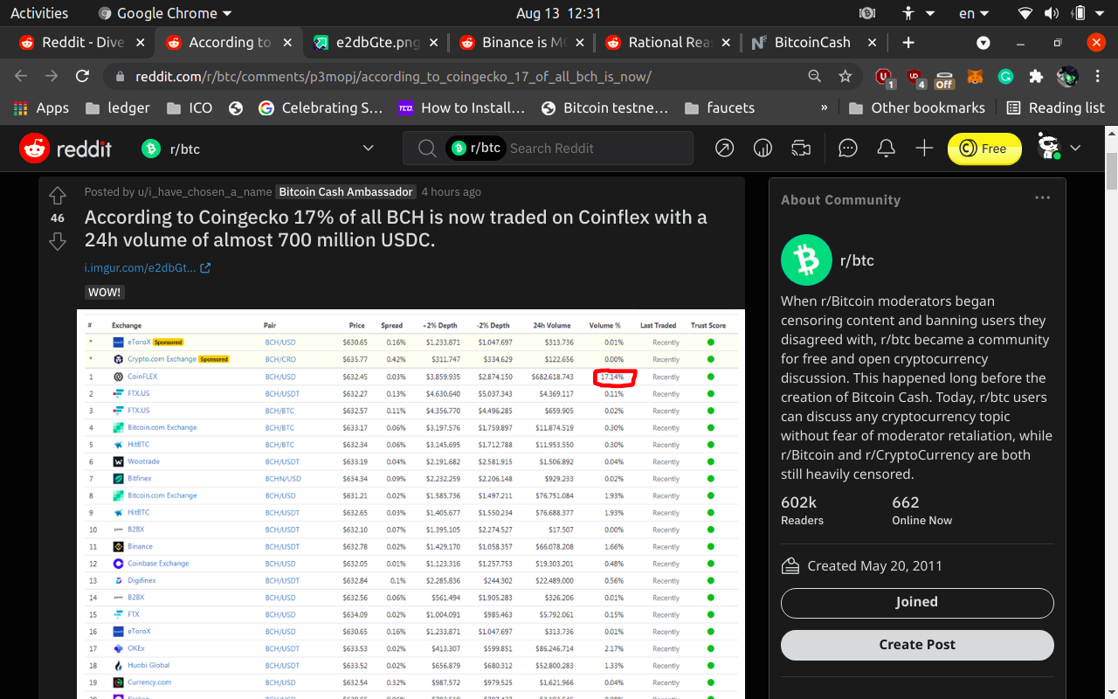Image resolution: width=1118 pixels, height=699 pixels.
Task: Open a new Chrome tab
Action: (x=908, y=42)
